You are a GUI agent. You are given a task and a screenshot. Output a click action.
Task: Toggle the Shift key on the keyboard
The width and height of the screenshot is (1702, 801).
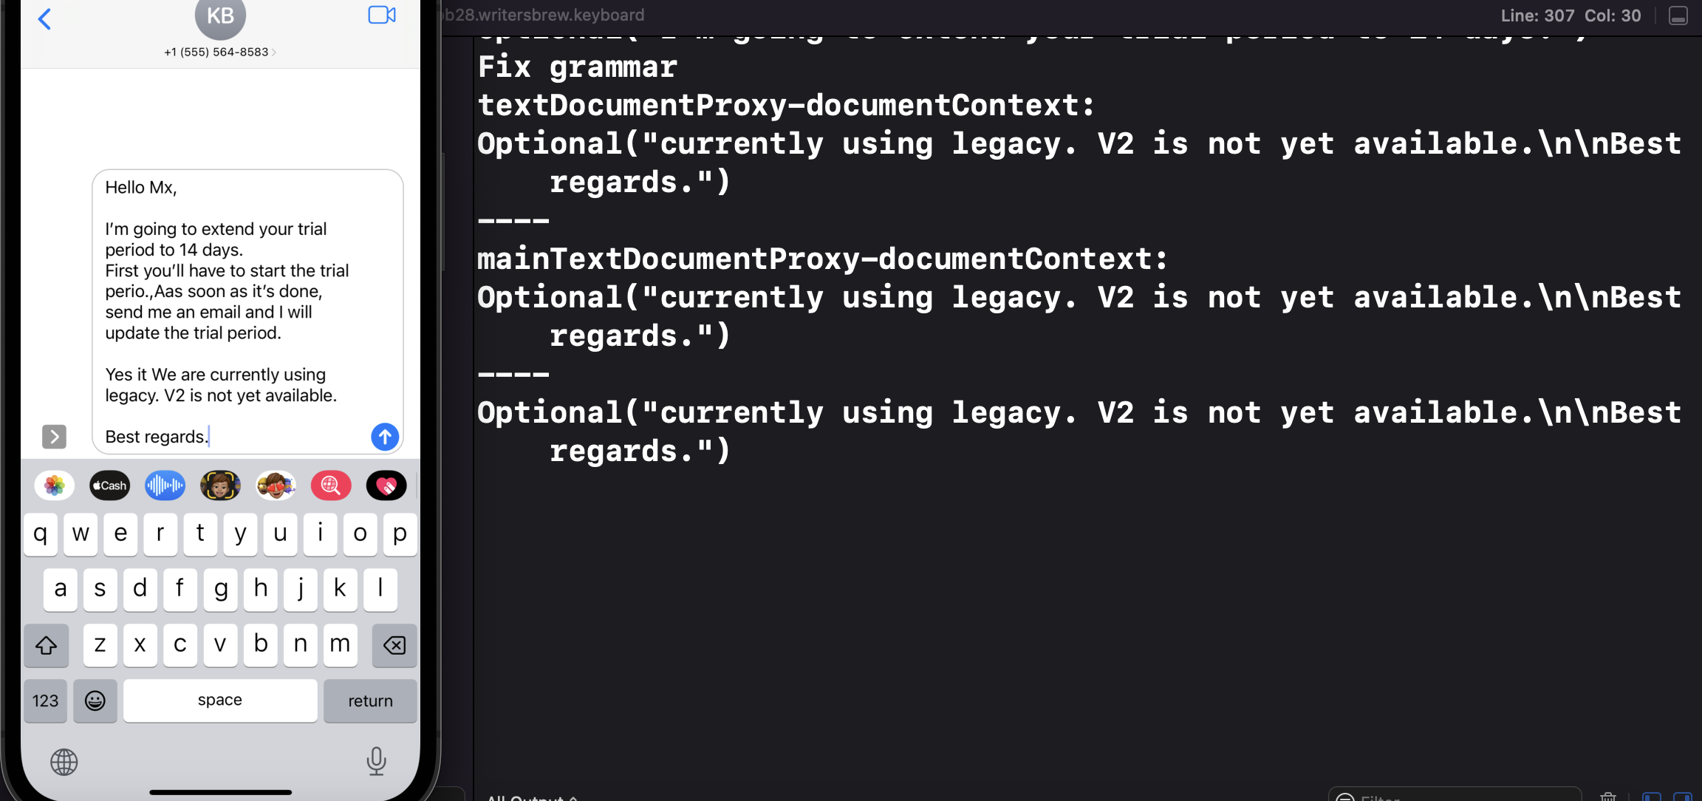tap(46, 645)
